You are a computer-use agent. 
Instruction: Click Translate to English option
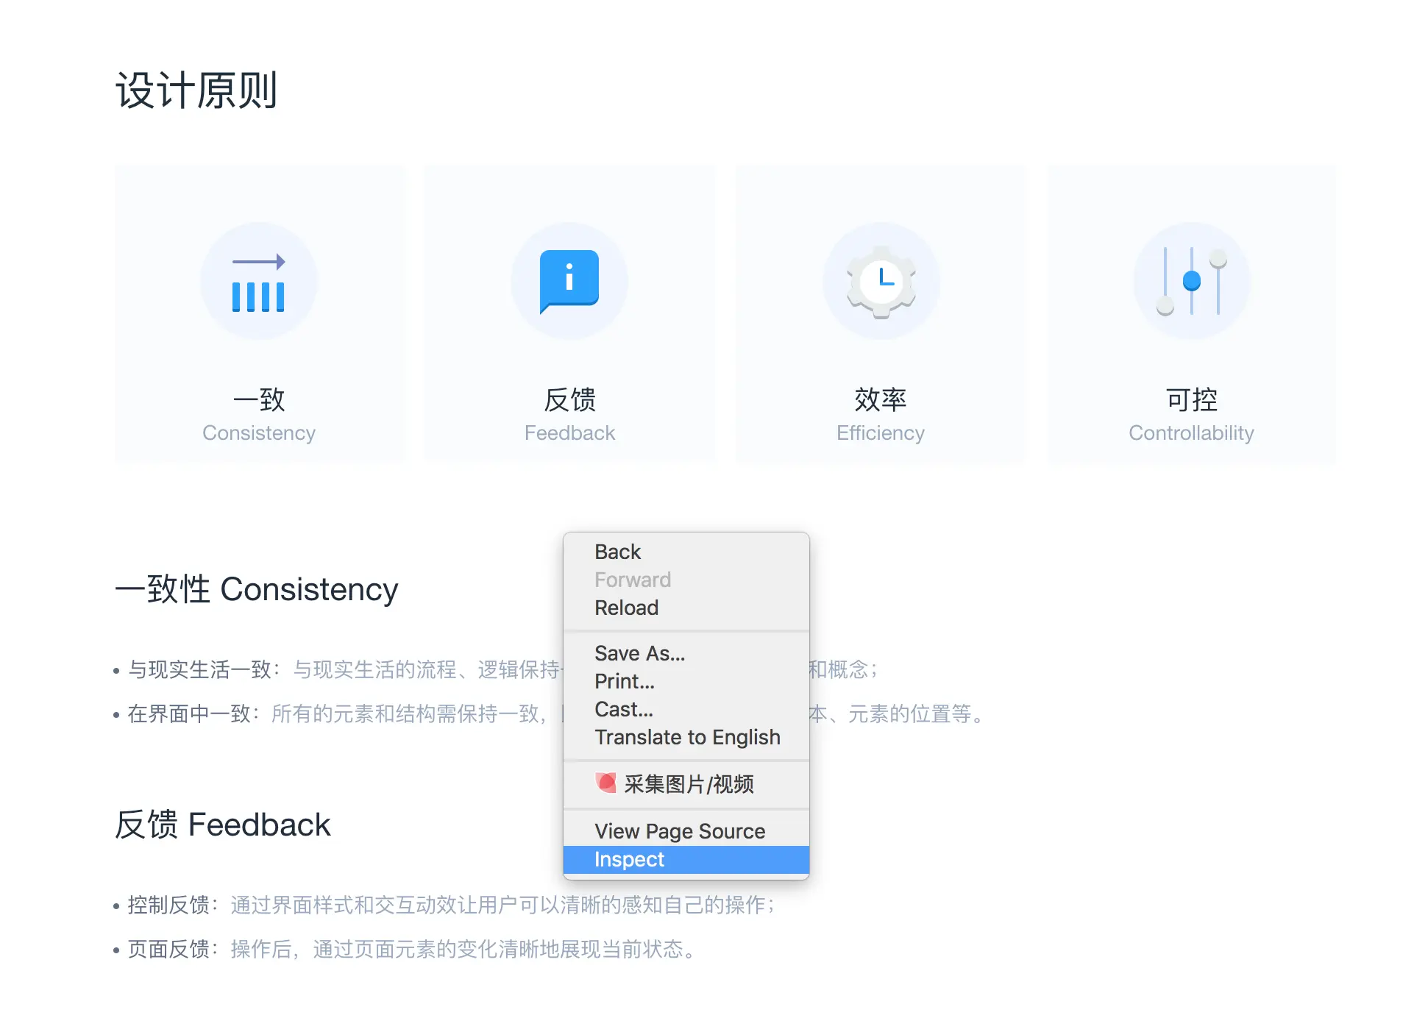point(686,737)
